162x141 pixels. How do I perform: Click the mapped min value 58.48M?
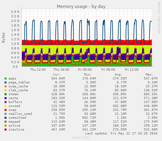pyautogui.click(x=90, y=122)
